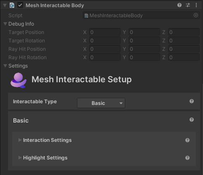Image resolution: width=203 pixels, height=175 pixels.
Task: Open component preset settings icon
Action: 188,5
